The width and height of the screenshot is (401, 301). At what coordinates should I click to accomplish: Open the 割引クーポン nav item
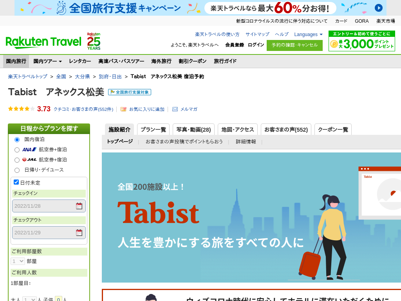click(x=193, y=61)
